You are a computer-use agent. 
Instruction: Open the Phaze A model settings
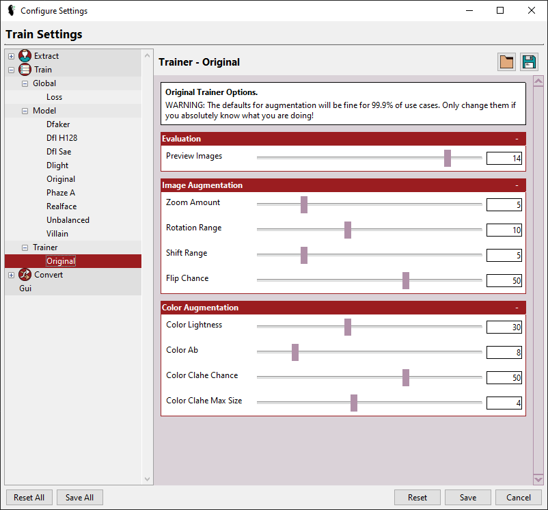61,193
